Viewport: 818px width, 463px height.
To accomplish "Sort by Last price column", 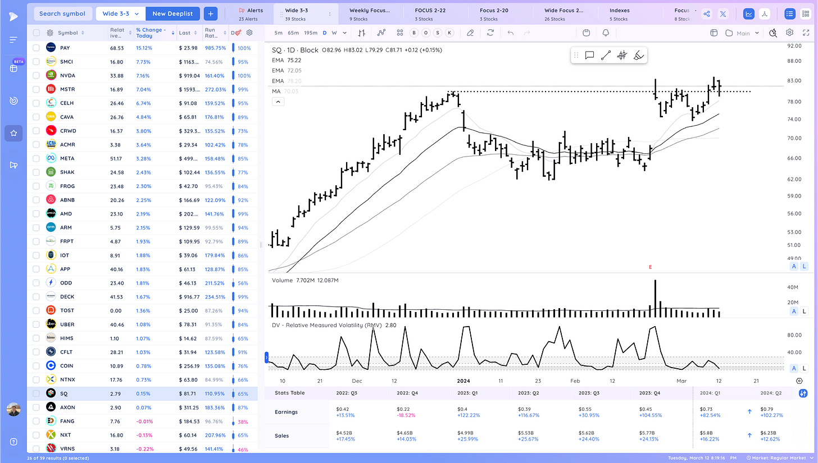I will pos(187,33).
